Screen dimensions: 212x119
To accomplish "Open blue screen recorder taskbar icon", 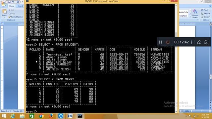I will (61, 116).
